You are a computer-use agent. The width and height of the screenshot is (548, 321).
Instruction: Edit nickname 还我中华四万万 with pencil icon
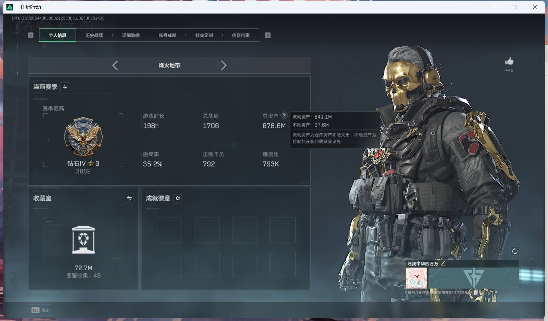443,263
